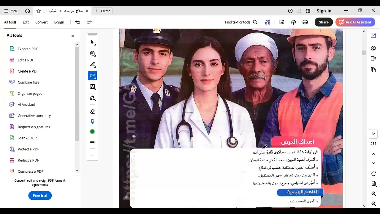Viewport: 380px width, 214px height.
Task: Go to previous page arrow
Action: tap(373, 154)
